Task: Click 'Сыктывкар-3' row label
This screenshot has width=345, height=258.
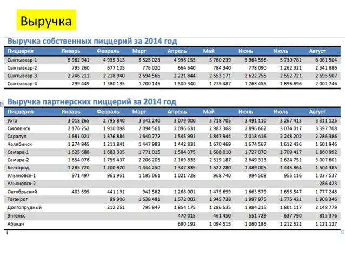Action: tap(22, 76)
